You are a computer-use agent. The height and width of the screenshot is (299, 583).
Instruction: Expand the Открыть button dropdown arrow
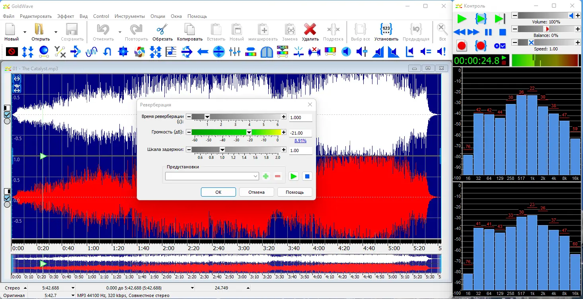(x=56, y=32)
